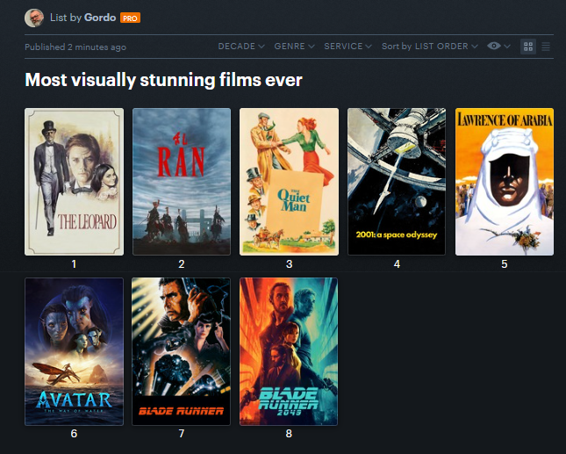This screenshot has width=566, height=454.
Task: Open the Lawrence of Arabia poster
Action: click(x=505, y=182)
